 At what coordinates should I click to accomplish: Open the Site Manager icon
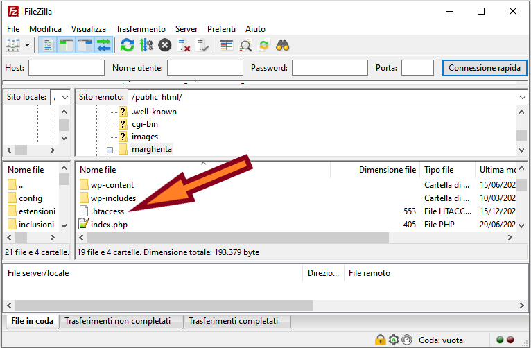[x=13, y=45]
